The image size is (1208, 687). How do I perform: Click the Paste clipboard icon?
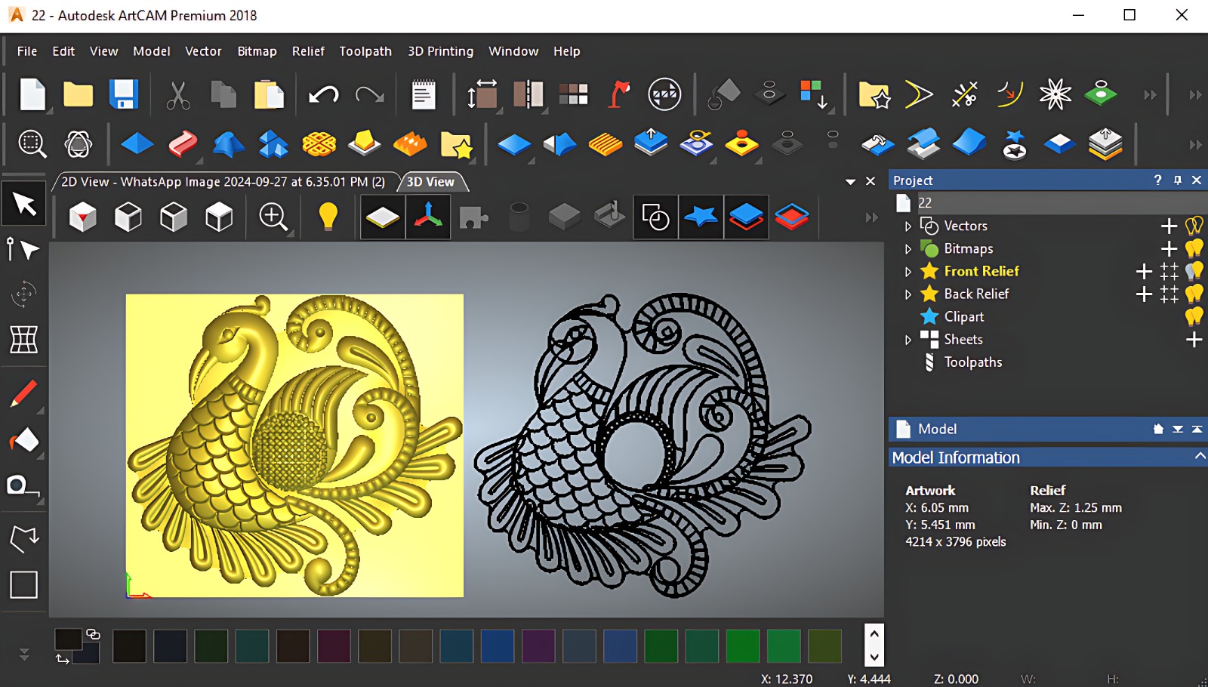(x=269, y=95)
